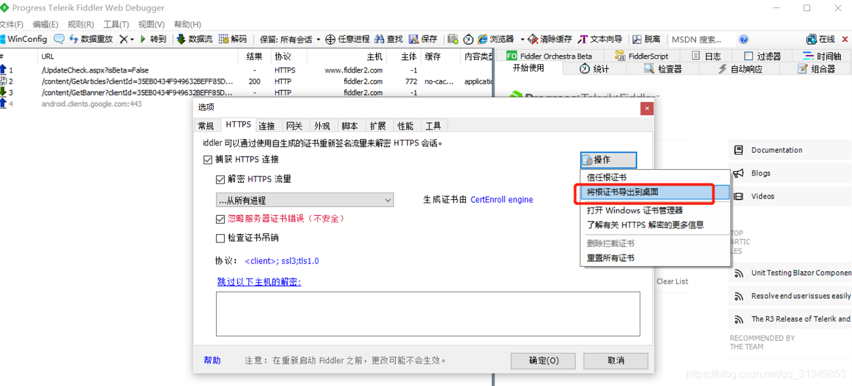Image resolution: width=852 pixels, height=386 pixels.
Task: Choose 信任根证书 from the menu
Action: pos(655,177)
